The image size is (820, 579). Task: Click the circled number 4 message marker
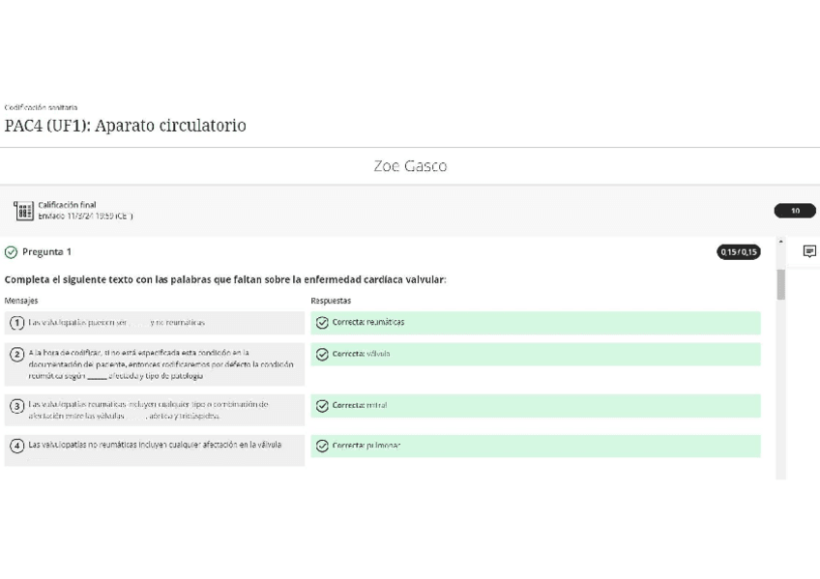point(17,446)
